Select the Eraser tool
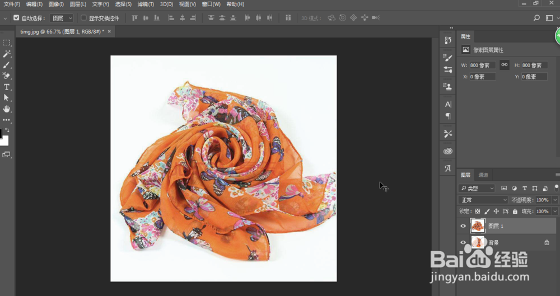 (6, 76)
